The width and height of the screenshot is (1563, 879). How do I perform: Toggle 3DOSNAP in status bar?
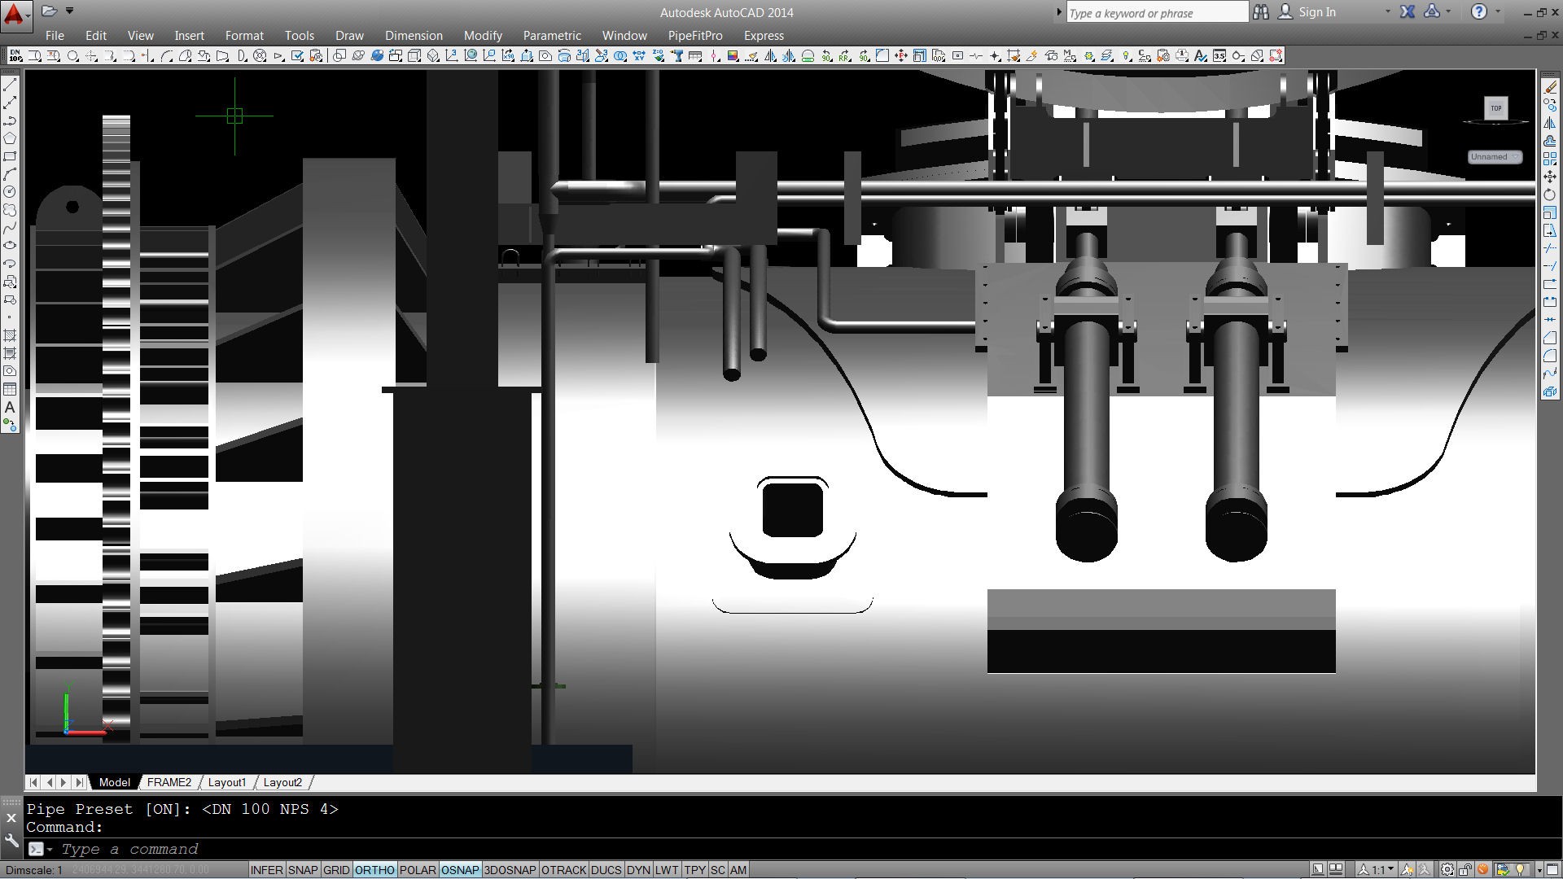(510, 870)
